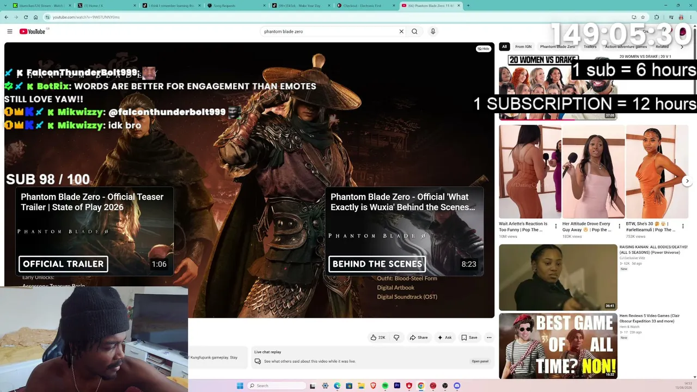The image size is (697, 392).
Task: Clear the YouTube search text
Action: [401, 32]
